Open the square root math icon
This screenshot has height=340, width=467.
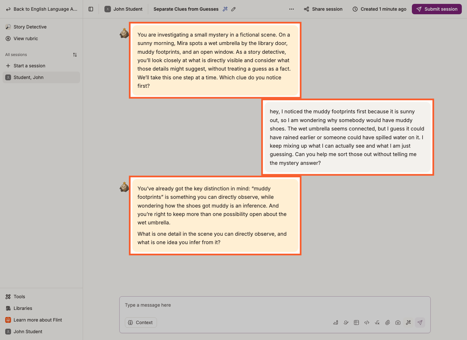tap(377, 323)
